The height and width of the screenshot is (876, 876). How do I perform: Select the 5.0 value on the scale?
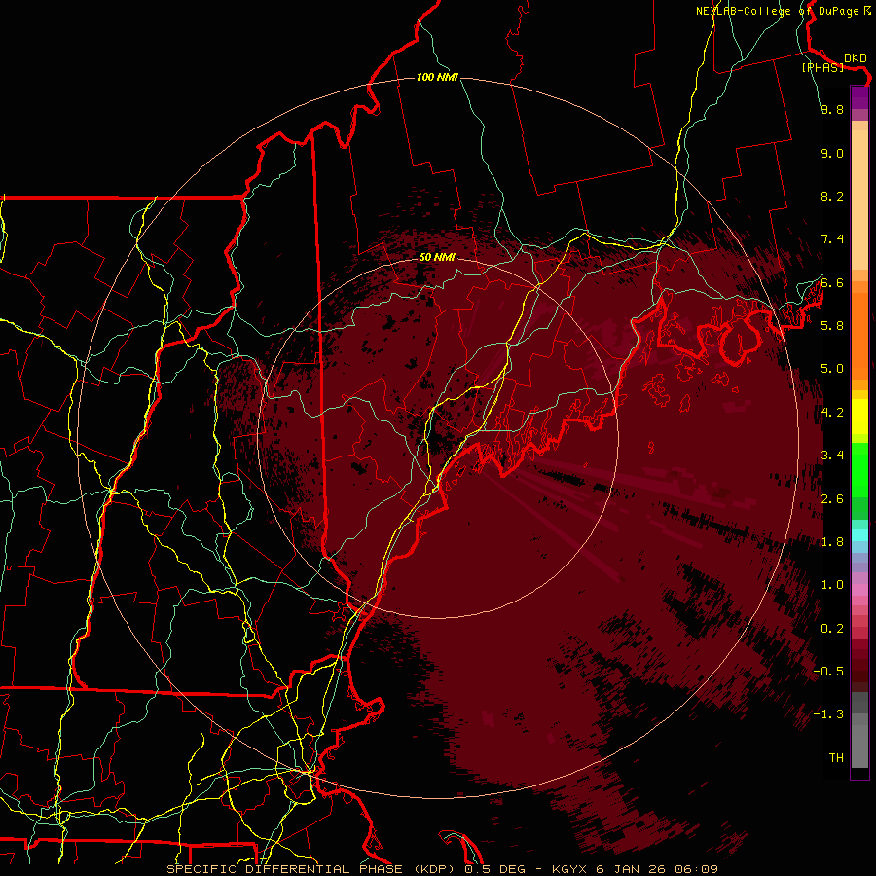pos(832,369)
